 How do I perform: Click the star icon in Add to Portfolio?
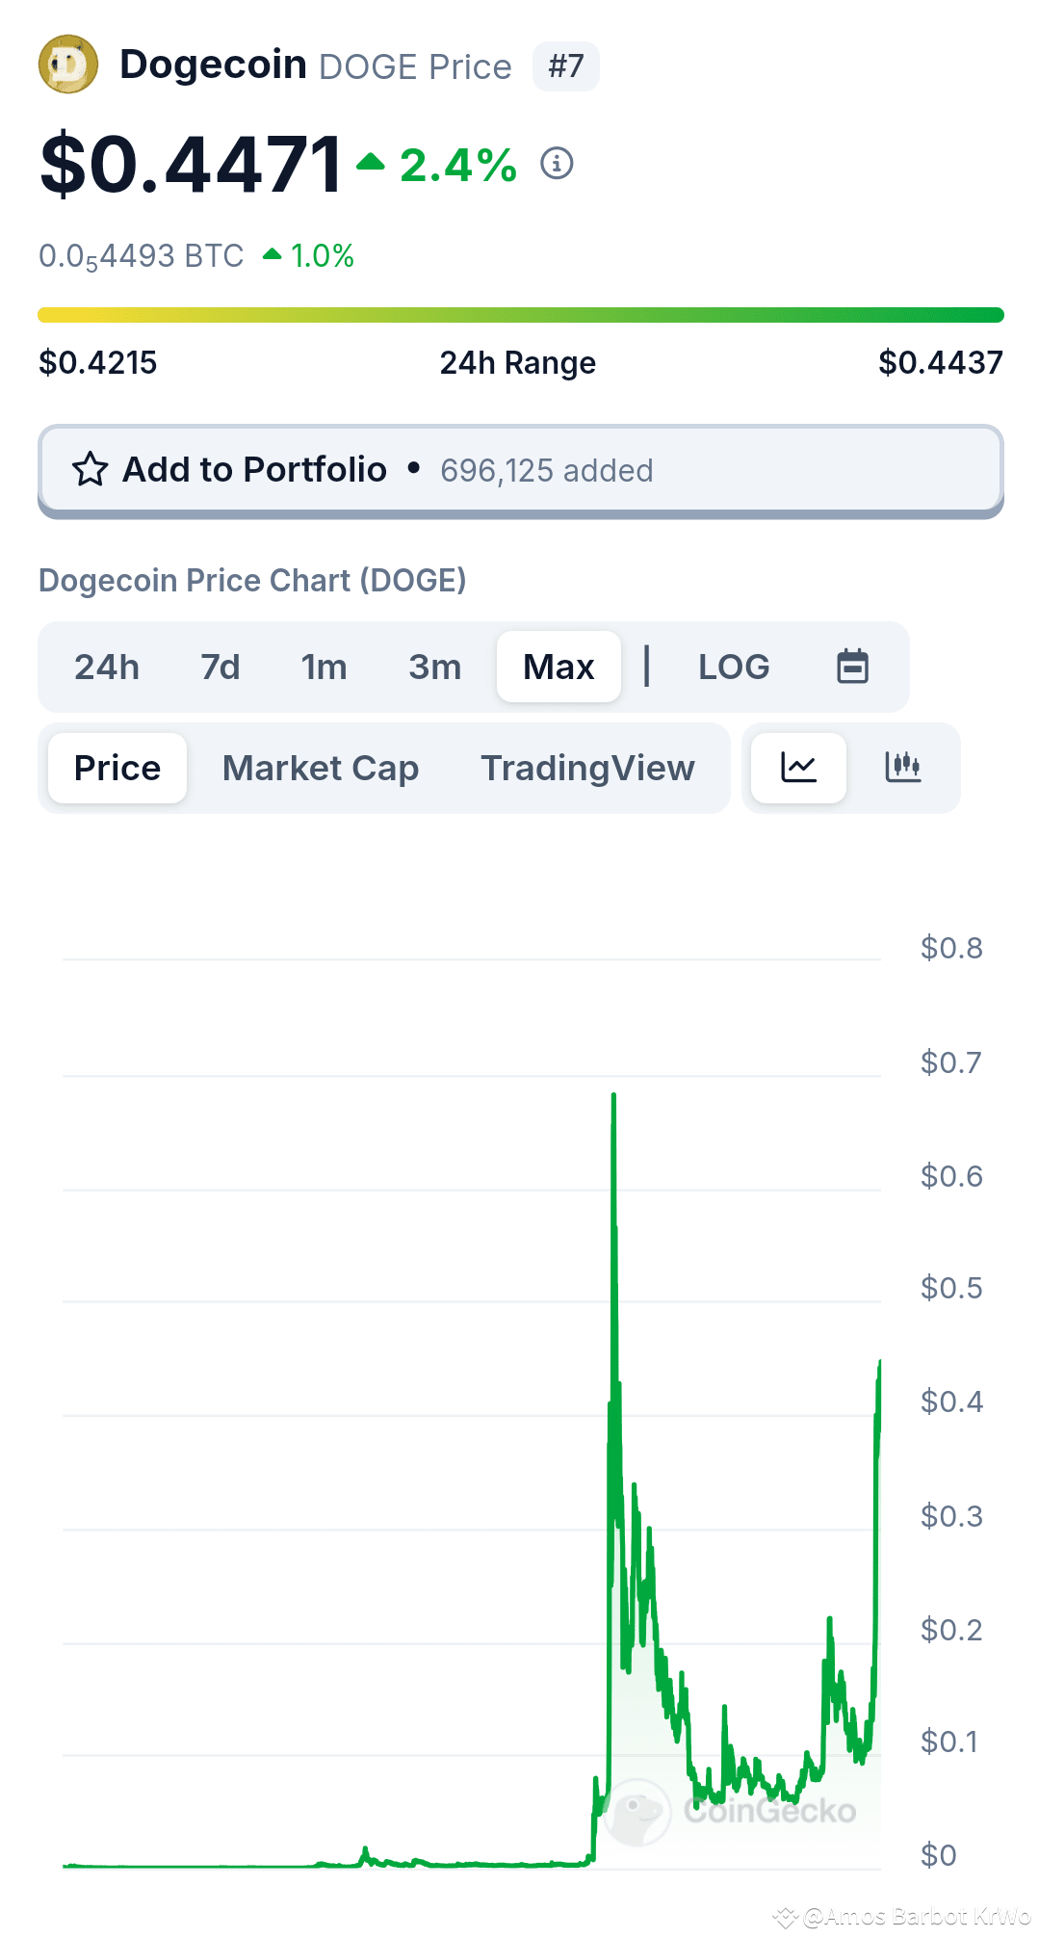tap(91, 470)
